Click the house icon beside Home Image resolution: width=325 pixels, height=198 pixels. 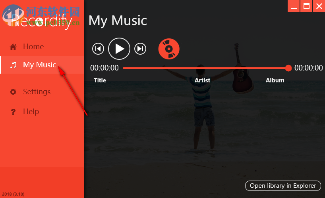click(x=13, y=47)
